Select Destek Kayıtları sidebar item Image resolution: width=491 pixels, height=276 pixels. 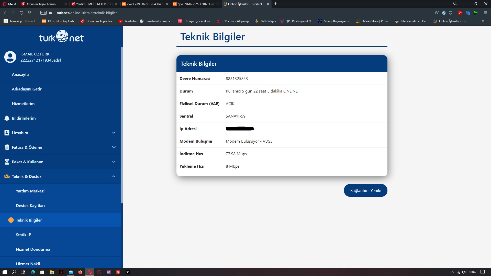coord(30,205)
